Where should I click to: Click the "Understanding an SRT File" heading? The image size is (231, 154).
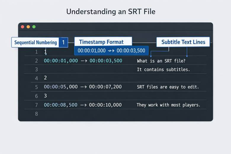(x=111, y=12)
